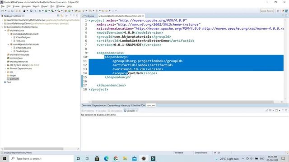The width and height of the screenshot is (289, 162).
Task: Open the New file dropdown arrow
Action: point(5,11)
